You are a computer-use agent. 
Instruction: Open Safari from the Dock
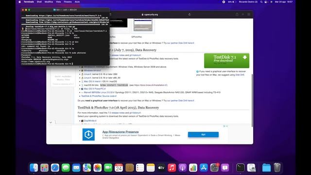point(55,168)
